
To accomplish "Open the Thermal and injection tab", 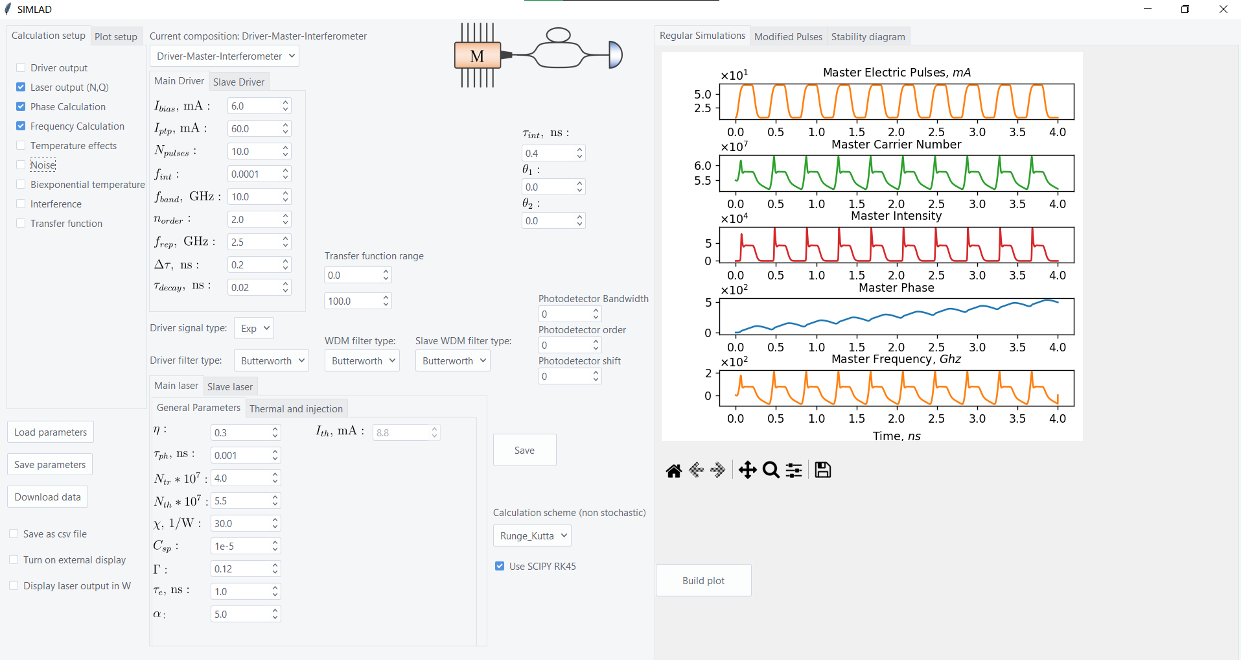I will point(296,409).
